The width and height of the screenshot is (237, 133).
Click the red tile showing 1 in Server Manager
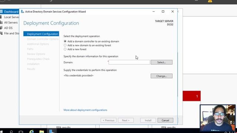[x=192, y=96]
